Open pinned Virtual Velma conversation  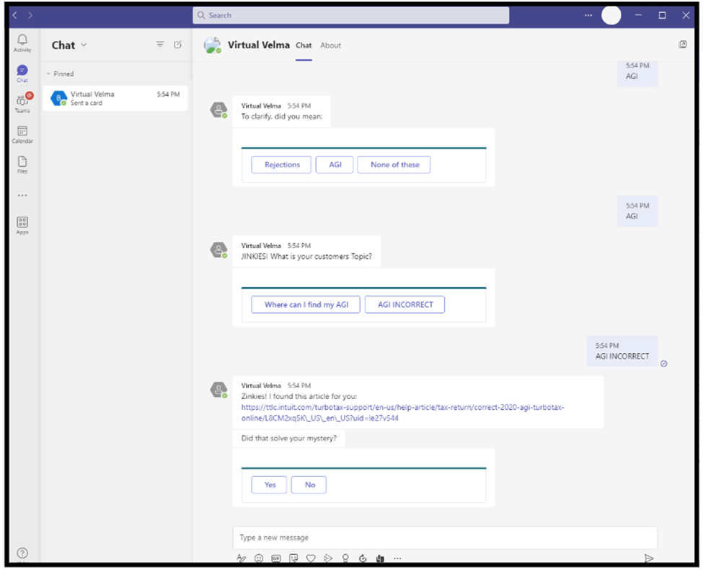tap(115, 98)
